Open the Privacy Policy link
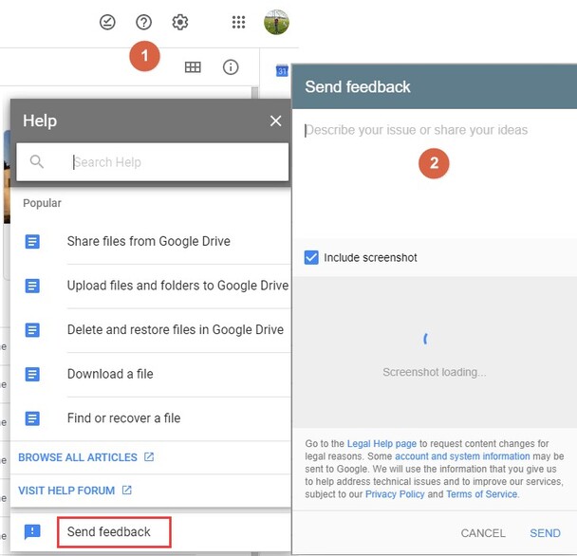This screenshot has width=577, height=556. pyautogui.click(x=395, y=494)
